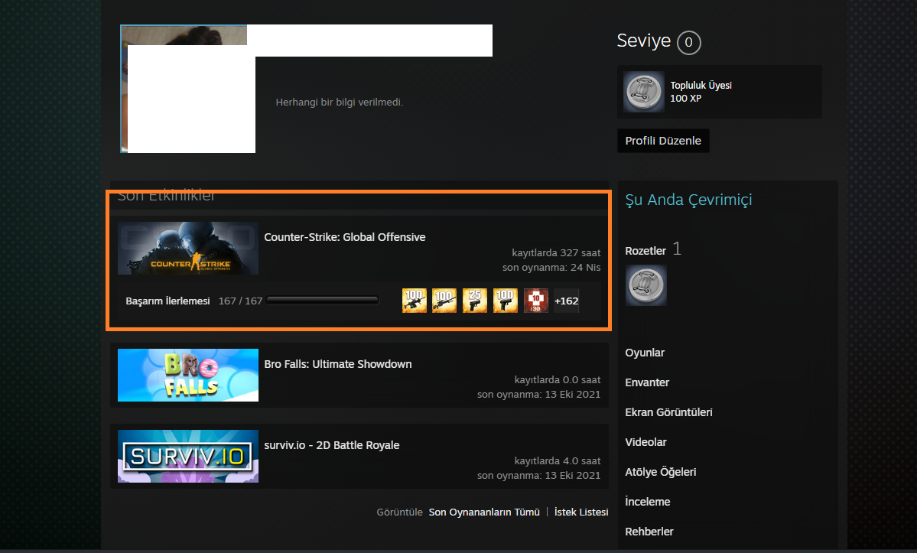Open the Topluluk Üyesi badge icon
The image size is (917, 553).
click(x=643, y=92)
